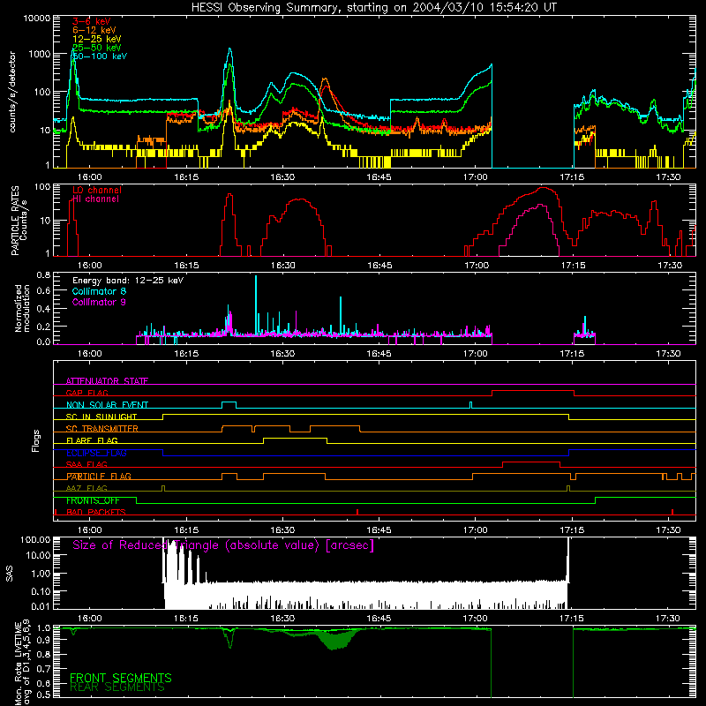Select the 25-50 keV legend label

pos(97,48)
